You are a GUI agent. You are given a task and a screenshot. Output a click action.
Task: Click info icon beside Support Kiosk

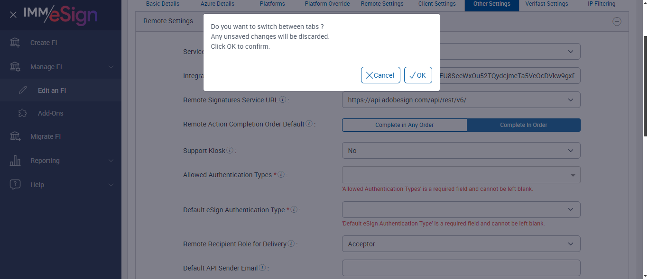tap(230, 151)
